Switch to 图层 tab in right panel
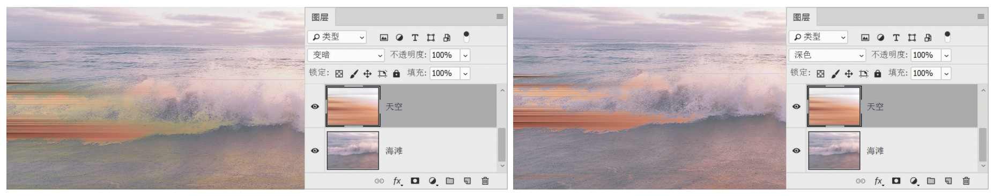 tap(802, 17)
